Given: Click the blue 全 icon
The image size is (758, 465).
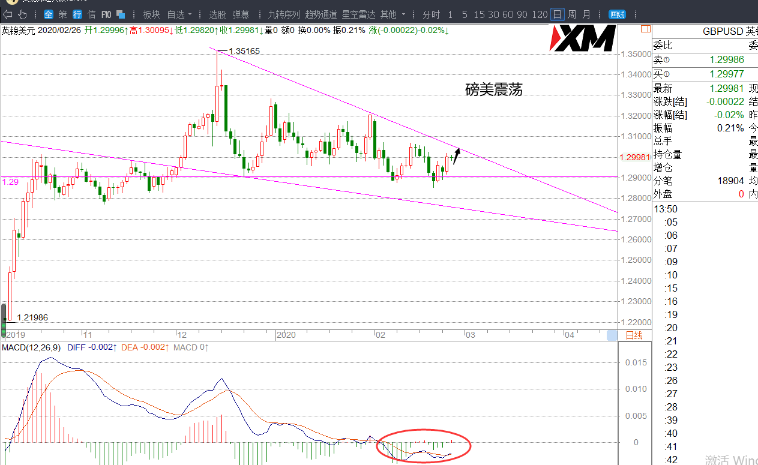Looking at the screenshot, I should [48, 14].
